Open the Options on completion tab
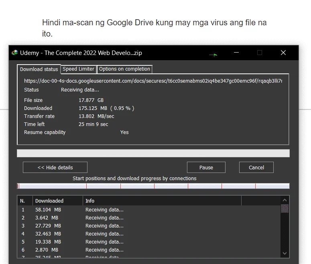Viewport: 311px width, 264px height. point(124,69)
